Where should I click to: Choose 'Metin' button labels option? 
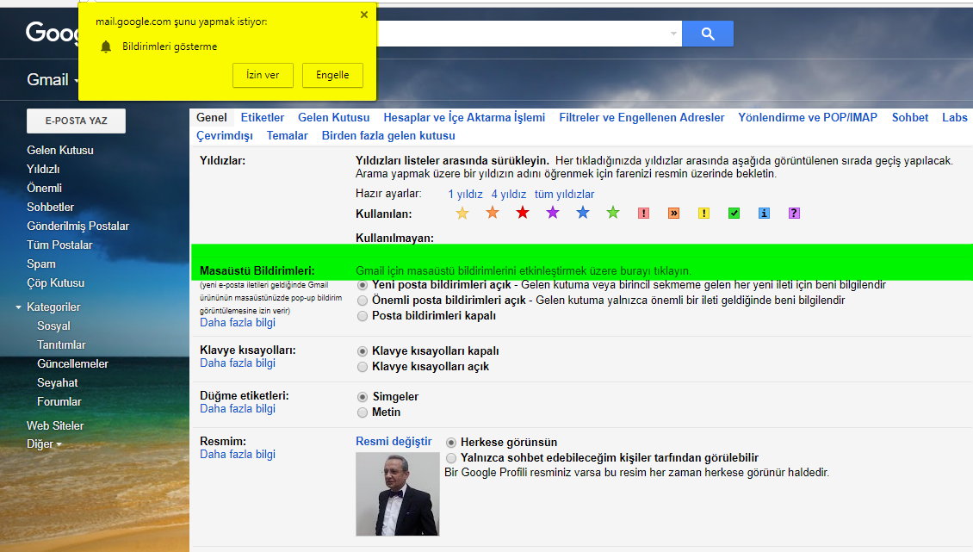(363, 412)
